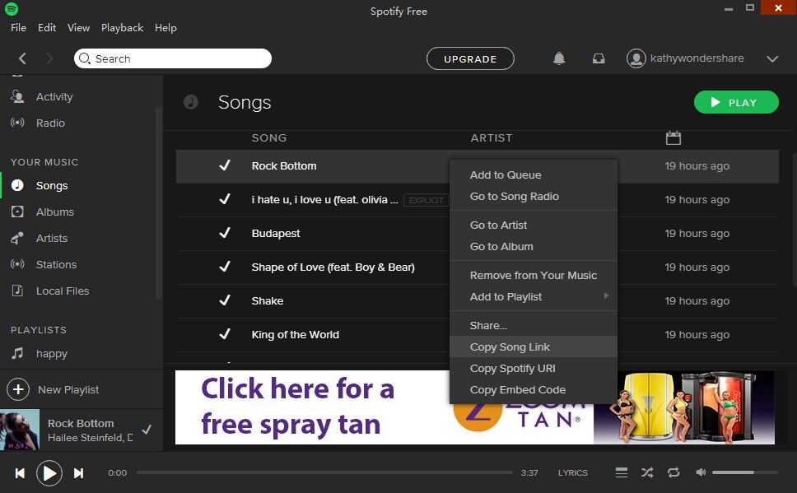Image resolution: width=797 pixels, height=493 pixels.
Task: Click the New Playlist label
Action: tap(68, 390)
